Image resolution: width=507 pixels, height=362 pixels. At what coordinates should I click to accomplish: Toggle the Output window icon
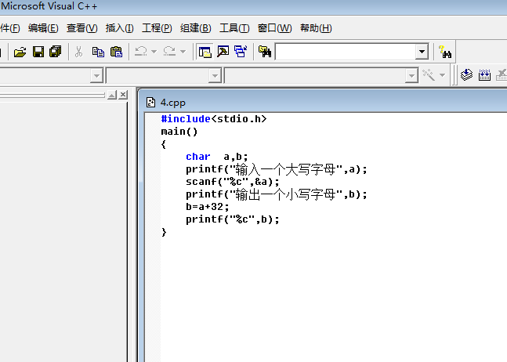pos(223,52)
